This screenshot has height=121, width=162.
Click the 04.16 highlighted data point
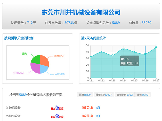tap(145, 54)
